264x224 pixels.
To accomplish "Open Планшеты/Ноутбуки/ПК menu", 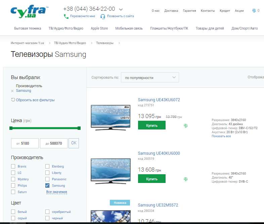I will click(x=169, y=28).
